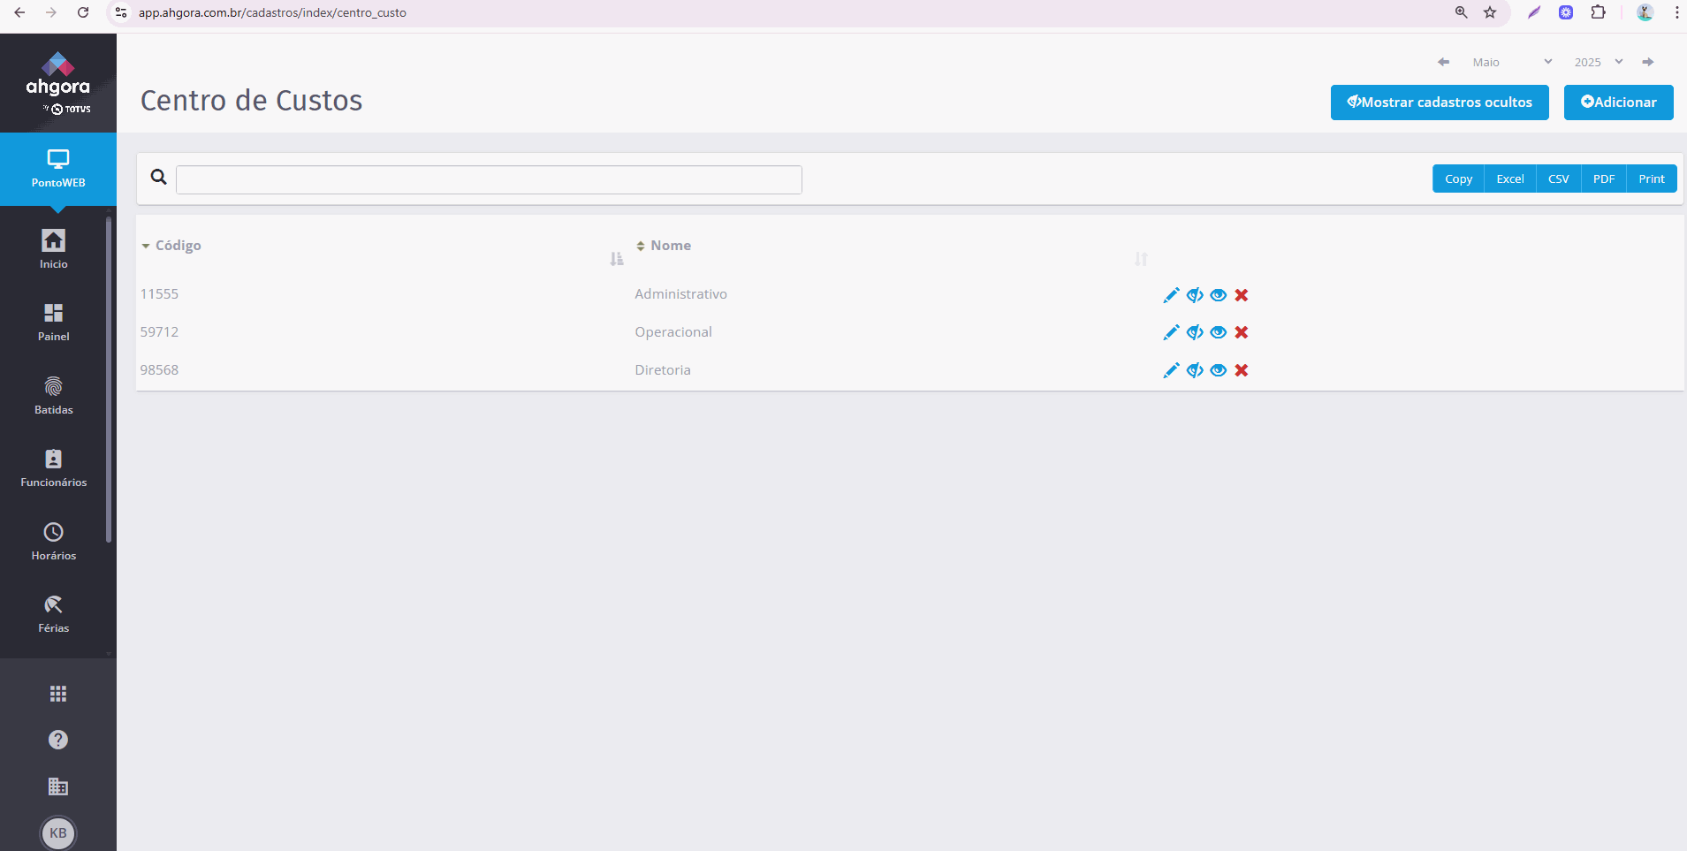Open the Painel sidebar section
Viewport: 1687px width, 851px height.
(x=54, y=323)
